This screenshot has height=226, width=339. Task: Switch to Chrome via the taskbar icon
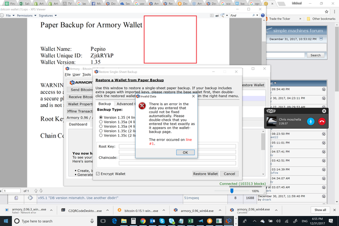142,221
